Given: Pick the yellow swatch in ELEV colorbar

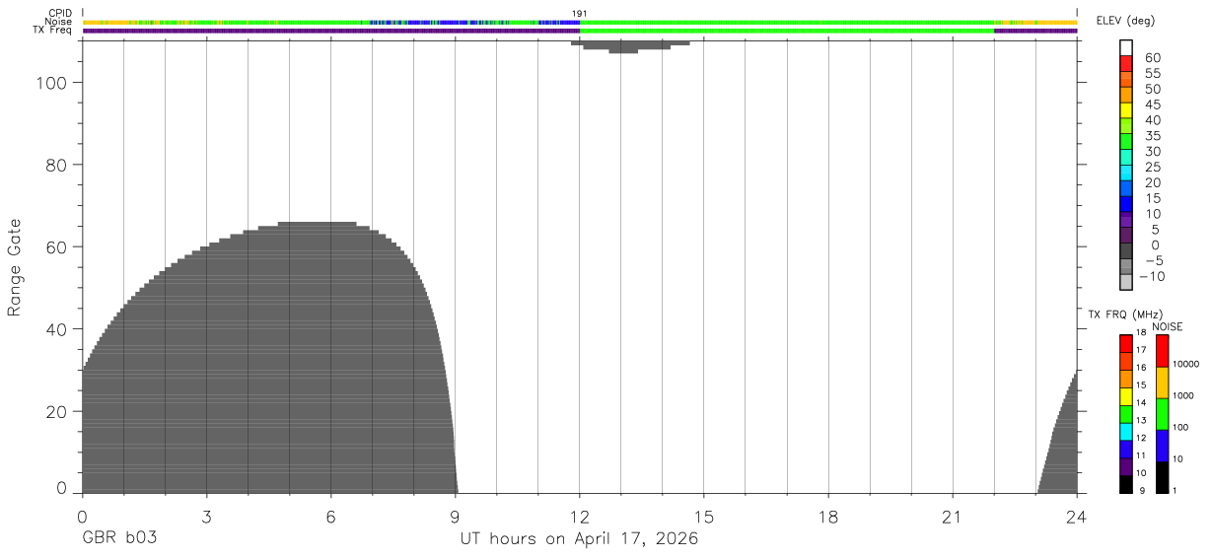Looking at the screenshot, I should click(x=1126, y=109).
